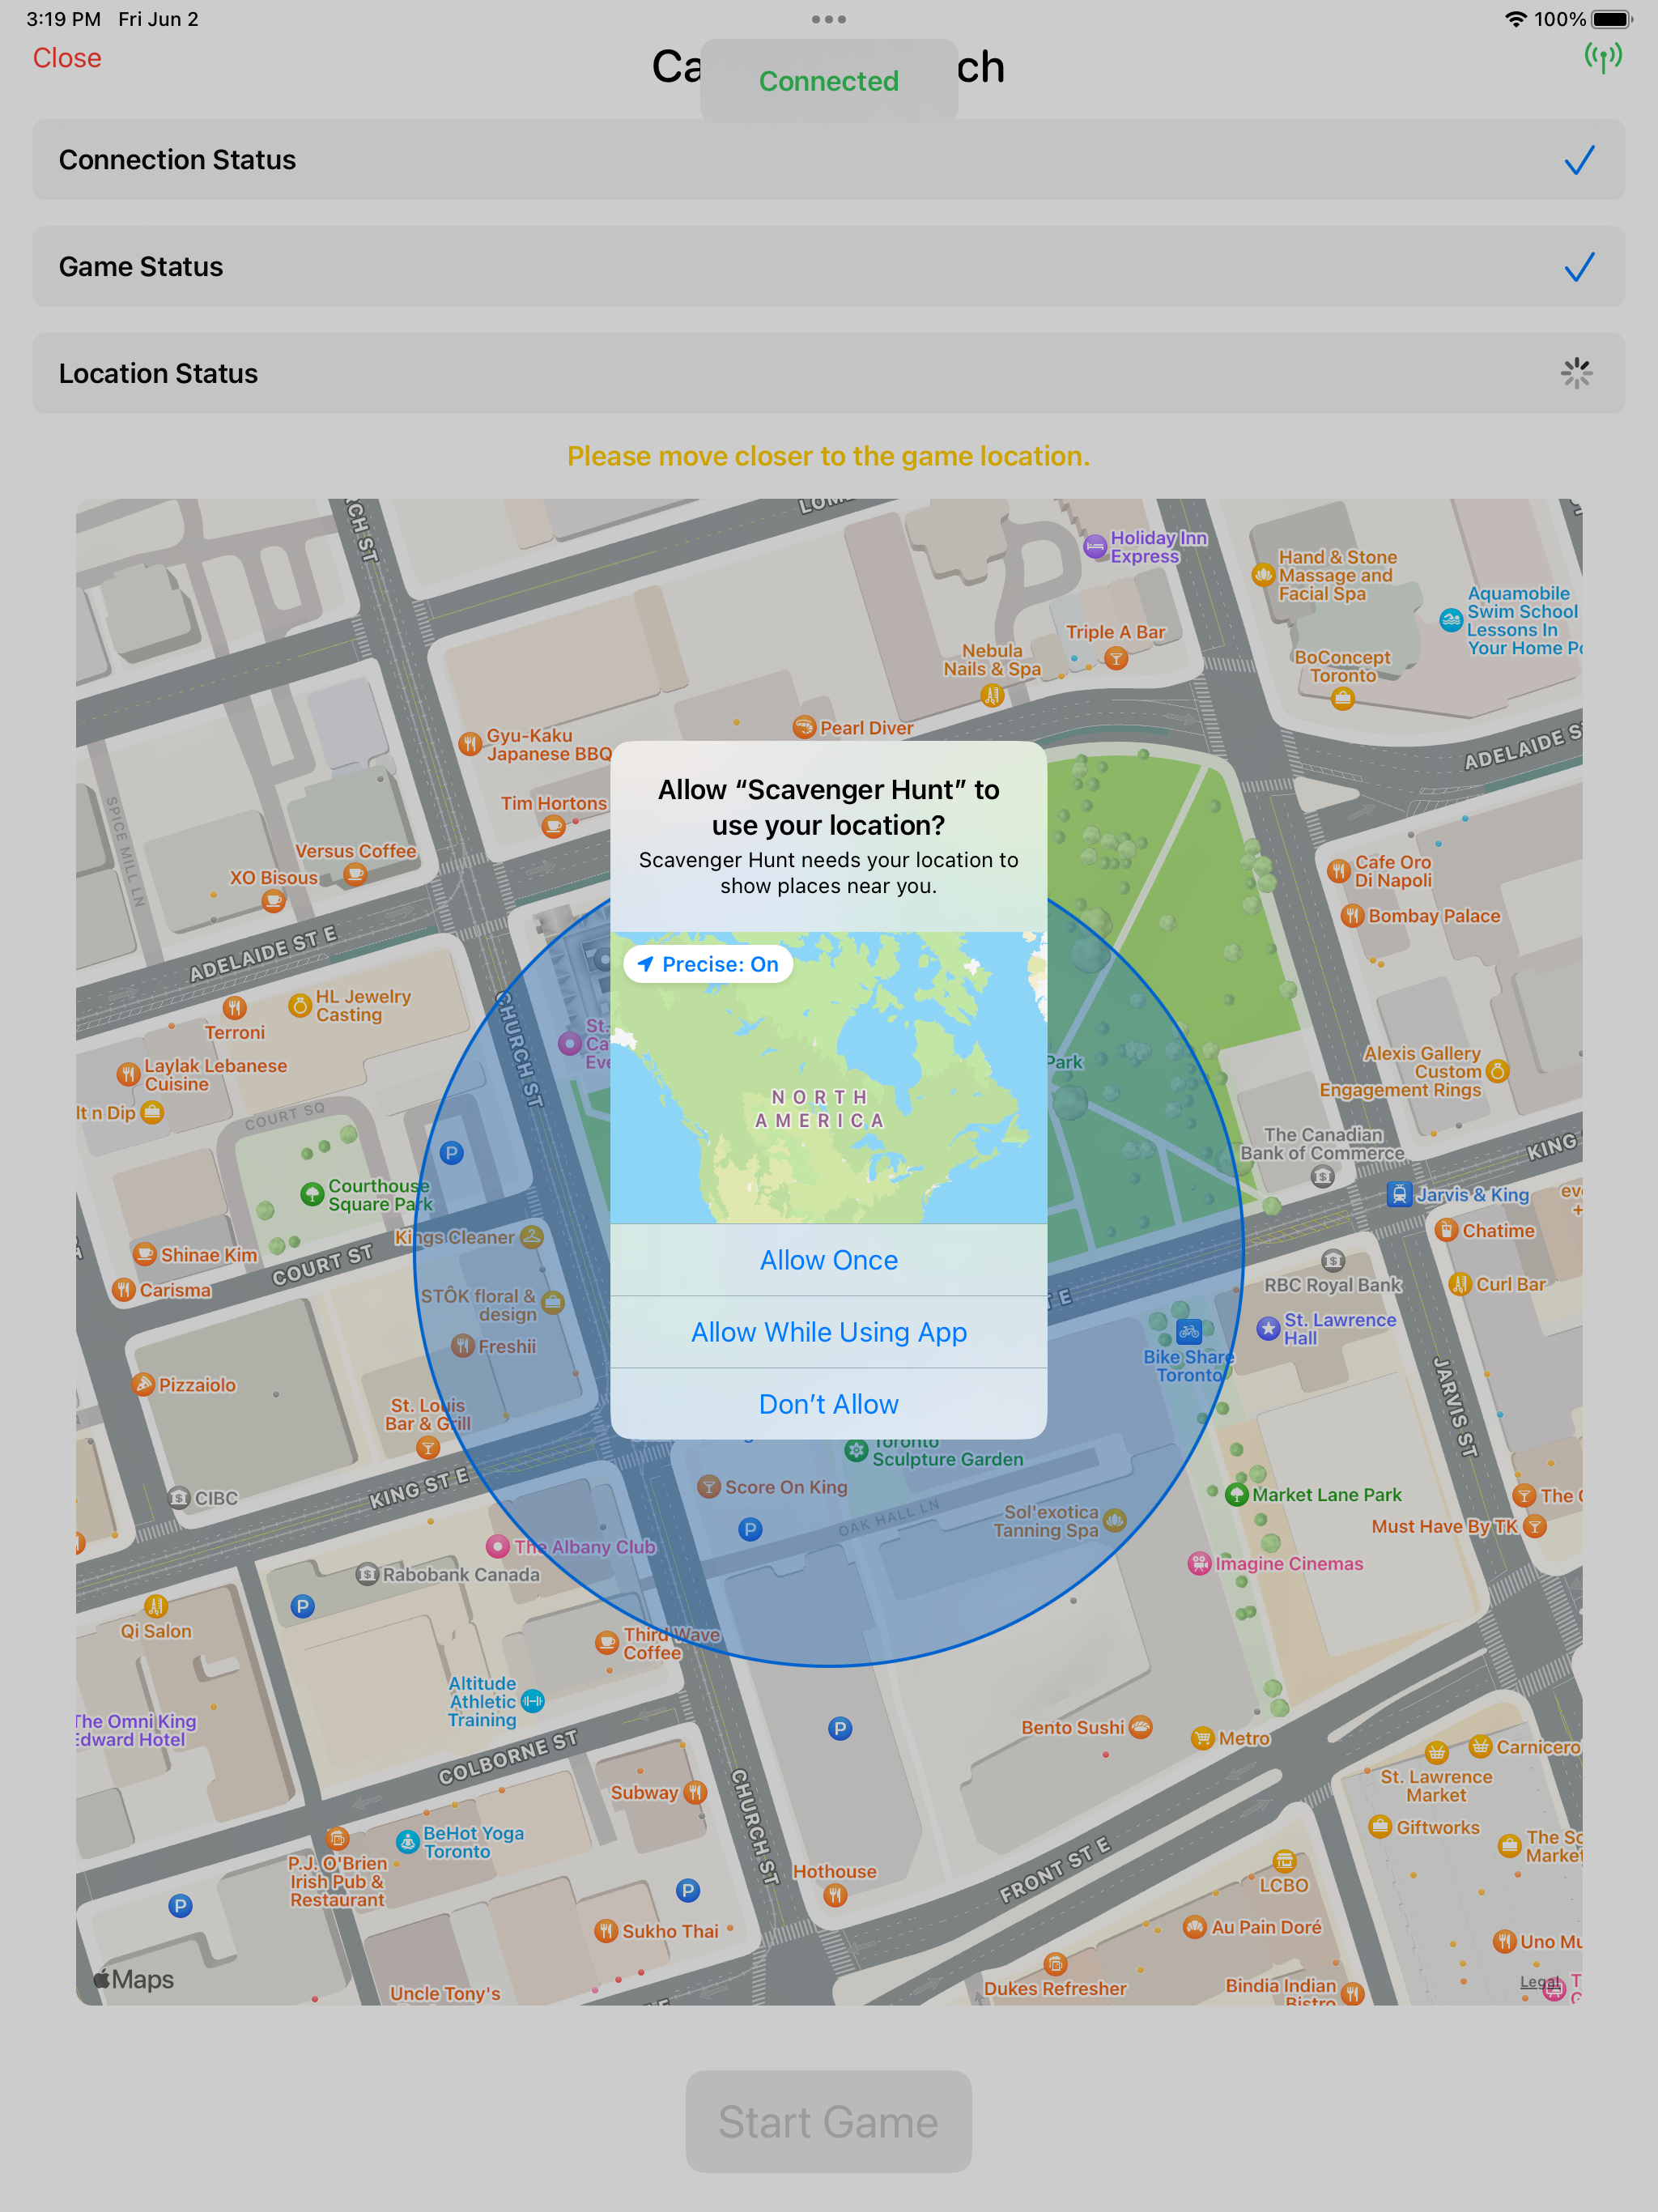Select the Metro grocery cart icon
The width and height of the screenshot is (1658, 2212).
1202,1738
